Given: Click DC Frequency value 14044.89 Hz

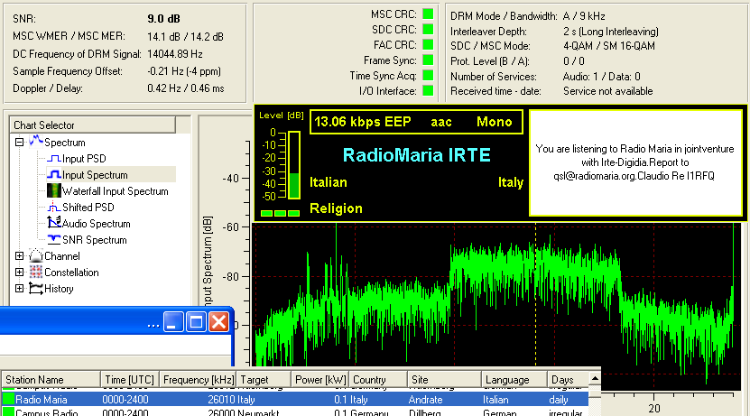Looking at the screenshot, I should click(x=175, y=53).
